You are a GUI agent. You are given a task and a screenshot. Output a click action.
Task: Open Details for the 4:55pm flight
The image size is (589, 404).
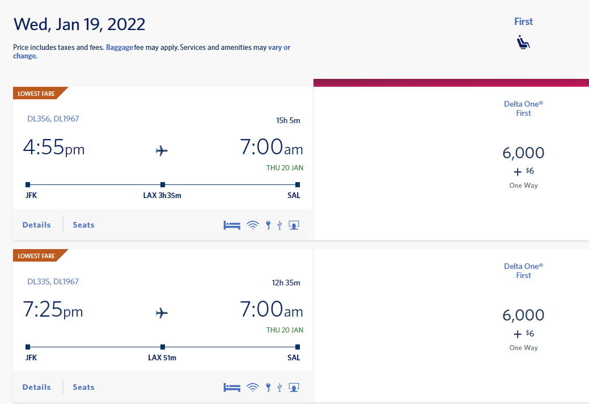[37, 225]
